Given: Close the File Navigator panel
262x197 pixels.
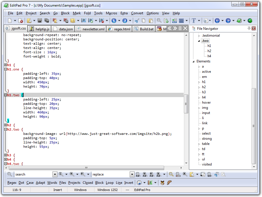Looking at the screenshot, I should (254, 28).
